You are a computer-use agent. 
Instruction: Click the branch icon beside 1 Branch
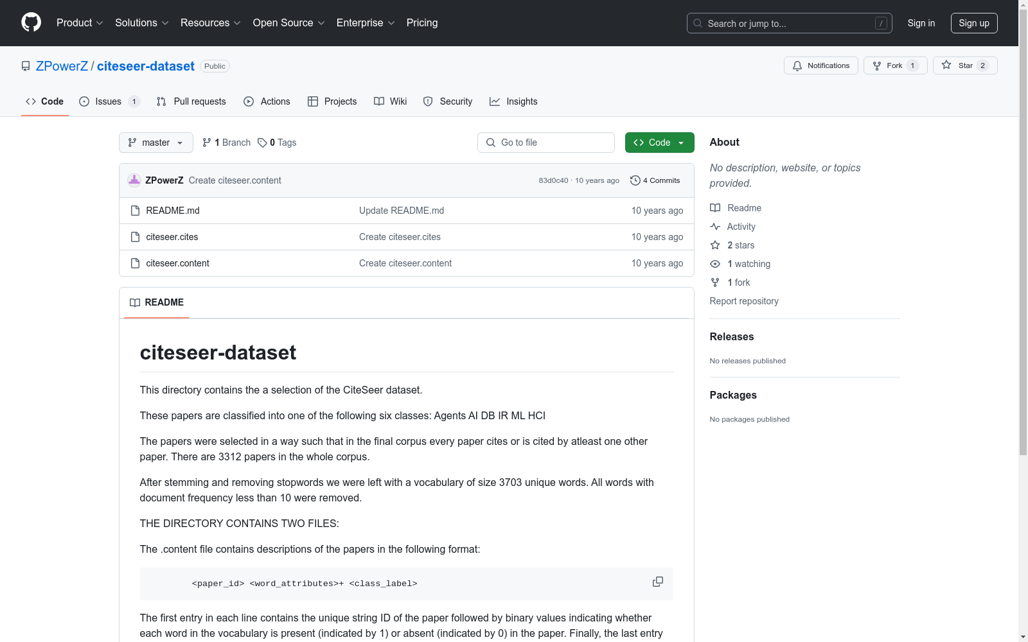click(x=207, y=143)
